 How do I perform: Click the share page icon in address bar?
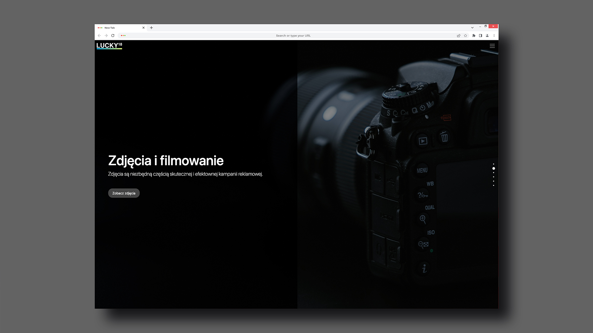click(459, 36)
